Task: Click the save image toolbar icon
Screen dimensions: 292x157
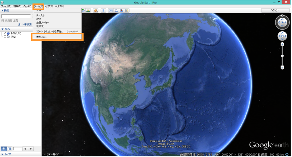Action: coord(121,10)
